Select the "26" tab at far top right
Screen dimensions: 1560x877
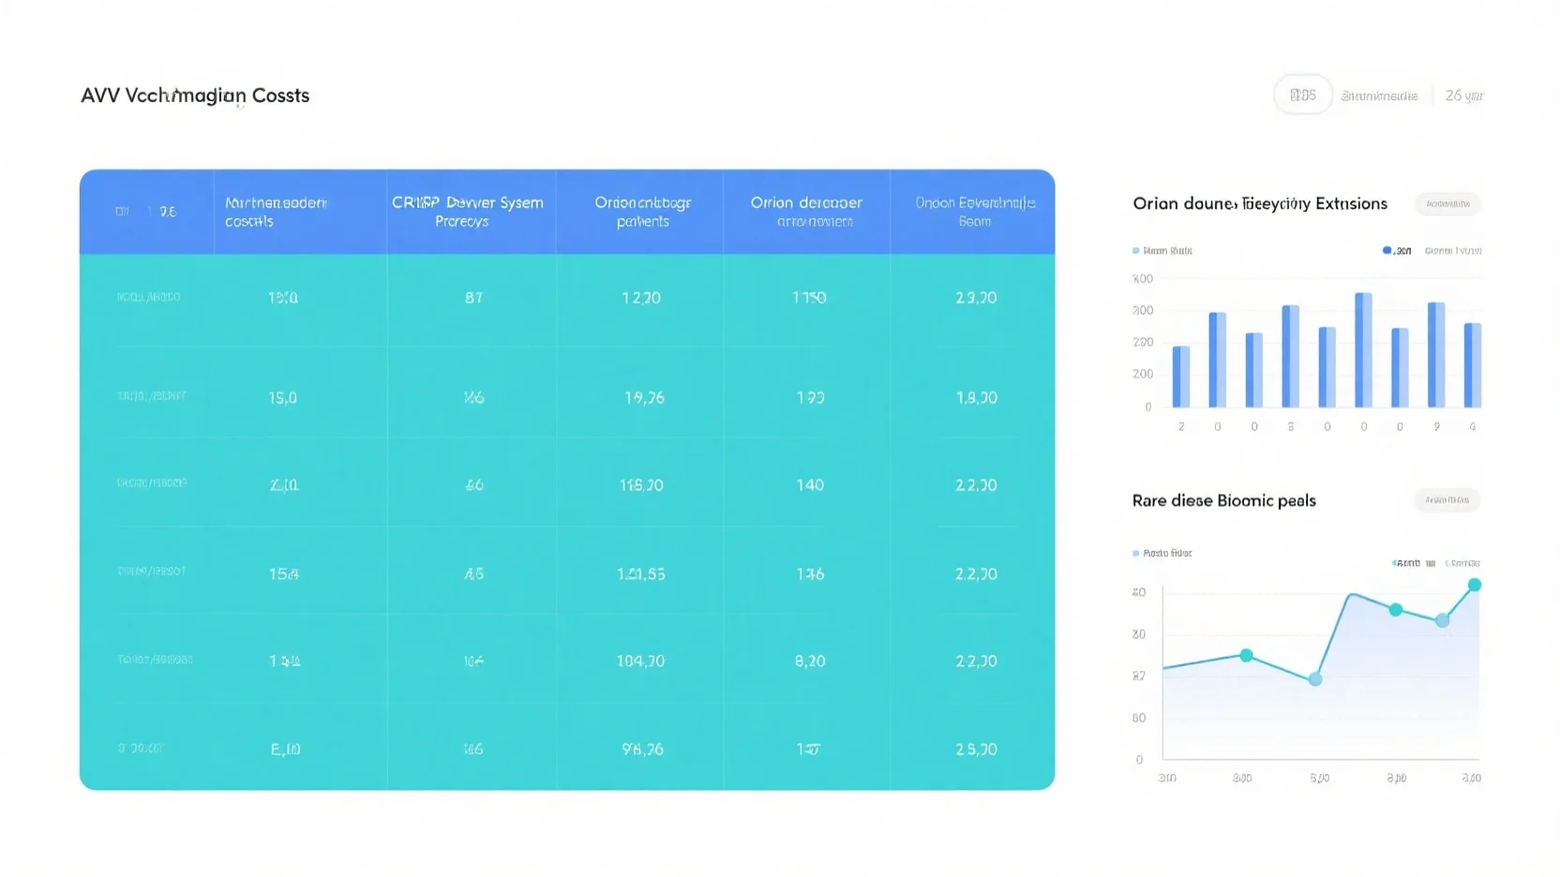coord(1463,96)
